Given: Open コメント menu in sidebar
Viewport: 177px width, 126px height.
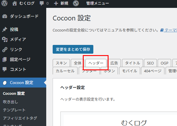Looking at the screenshot, I should 18,69.
